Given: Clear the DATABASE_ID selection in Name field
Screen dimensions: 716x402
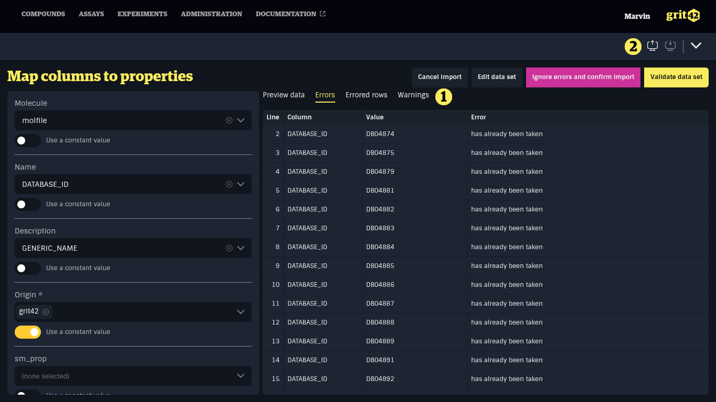Looking at the screenshot, I should tap(229, 184).
